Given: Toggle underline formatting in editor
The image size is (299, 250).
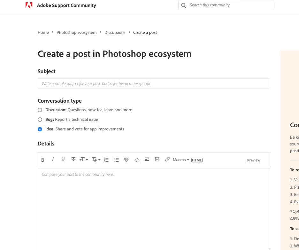Looking at the screenshot, I should click(63, 159).
